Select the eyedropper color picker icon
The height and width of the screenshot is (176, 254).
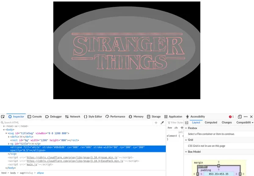tap(162, 123)
